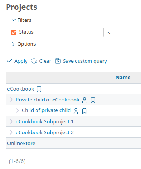Image resolution: width=141 pixels, height=169 pixels.
Task: Click the Apply checkmark icon
Action: coord(9,61)
